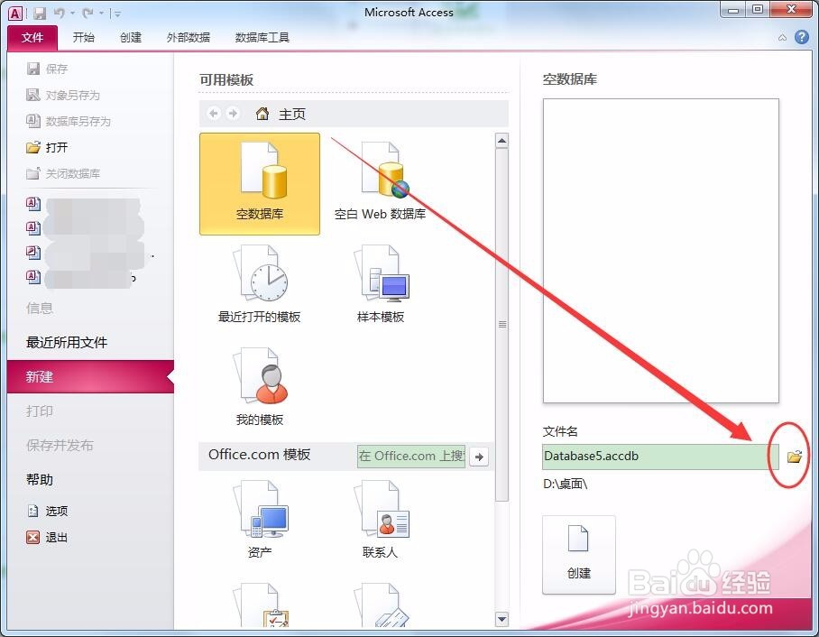Select 最近所用文件 in the backstage menu
The width and height of the screenshot is (819, 637).
67,343
